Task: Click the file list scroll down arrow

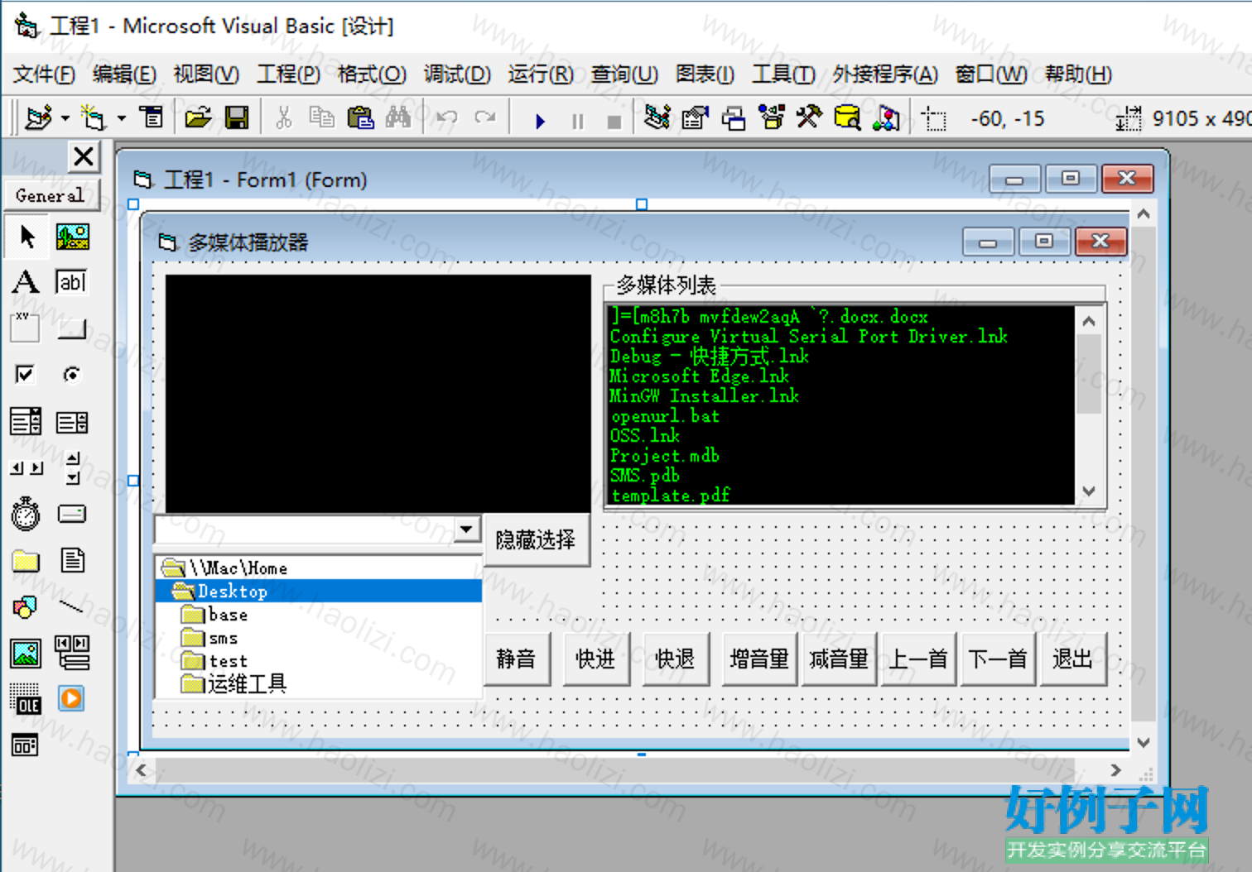Action: 1089,491
